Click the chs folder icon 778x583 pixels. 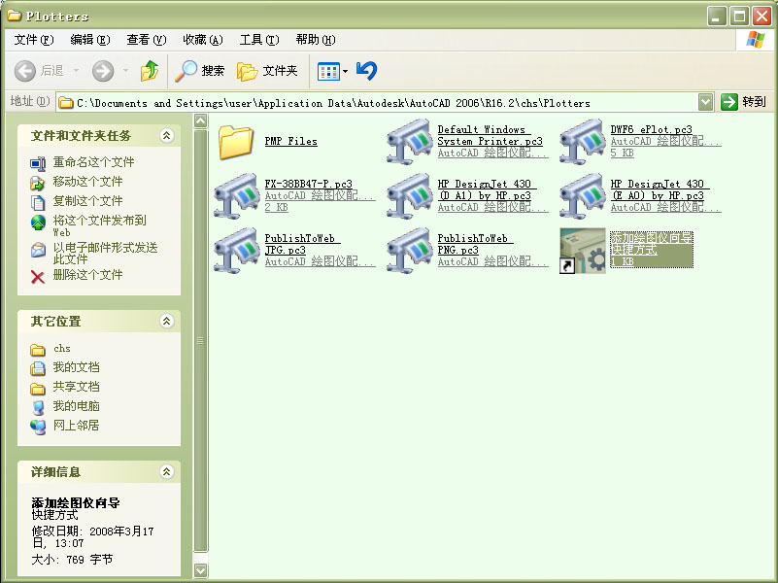coord(38,350)
